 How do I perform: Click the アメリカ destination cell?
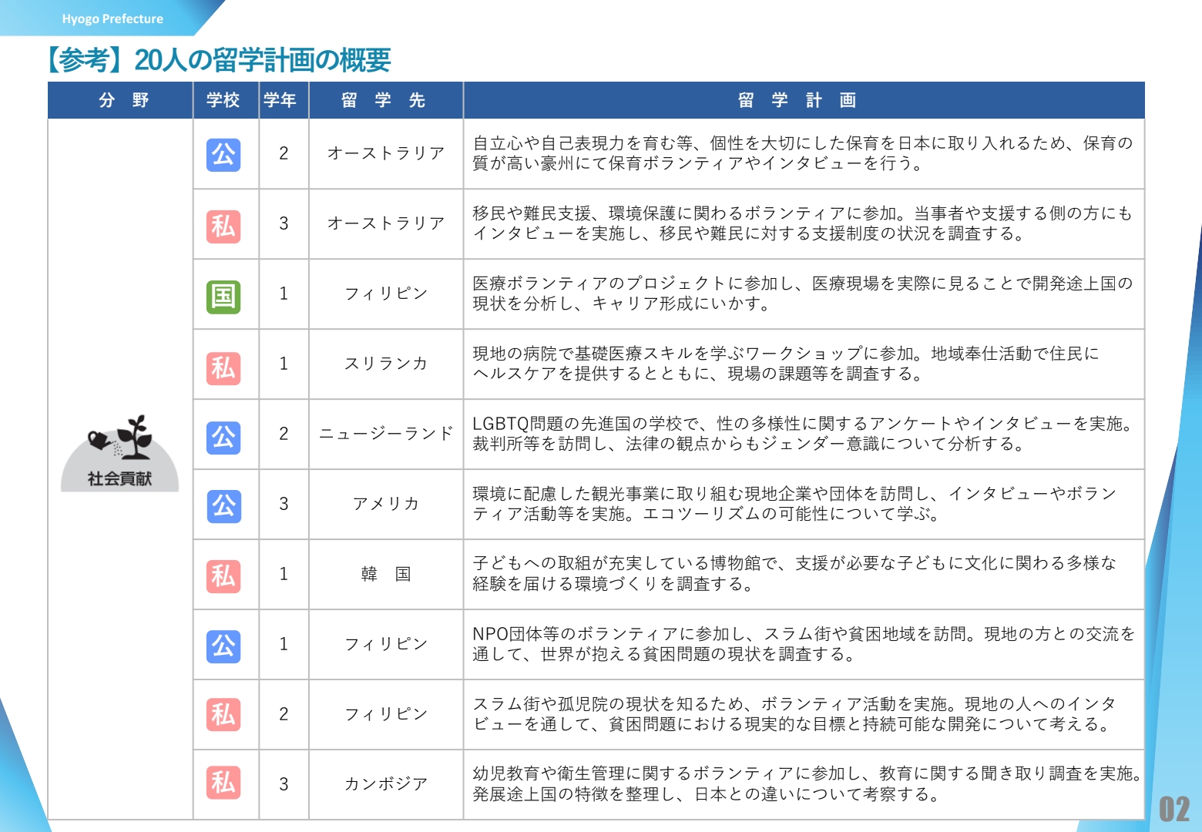click(x=386, y=503)
